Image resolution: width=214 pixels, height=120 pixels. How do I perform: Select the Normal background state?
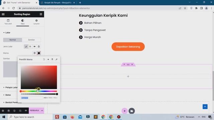(13, 40)
